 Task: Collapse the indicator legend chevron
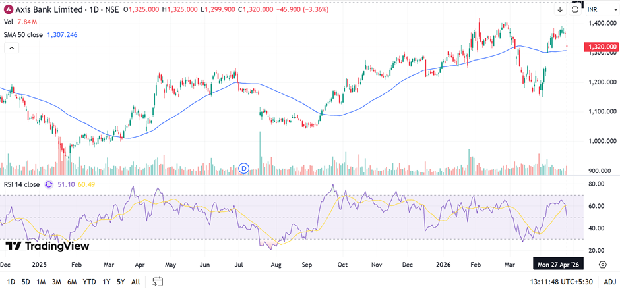(x=11, y=48)
